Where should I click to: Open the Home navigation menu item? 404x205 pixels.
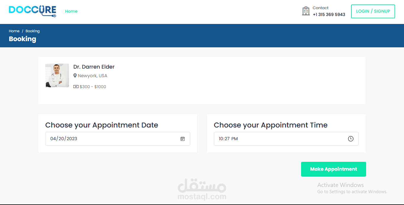[71, 11]
